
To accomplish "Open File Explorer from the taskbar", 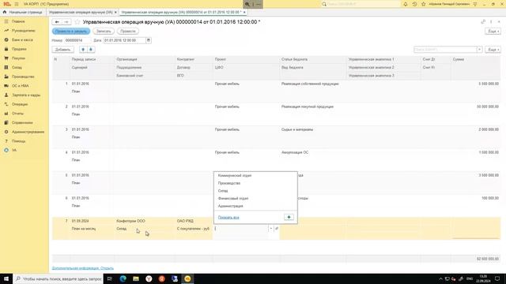I will click(x=136, y=278).
